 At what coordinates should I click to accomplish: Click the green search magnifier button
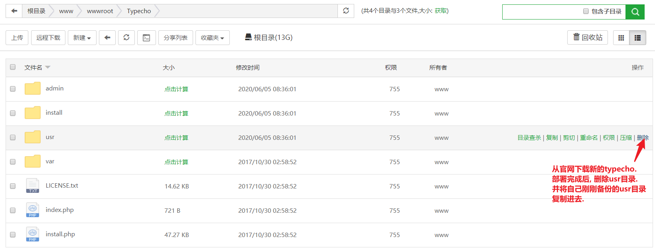(635, 12)
